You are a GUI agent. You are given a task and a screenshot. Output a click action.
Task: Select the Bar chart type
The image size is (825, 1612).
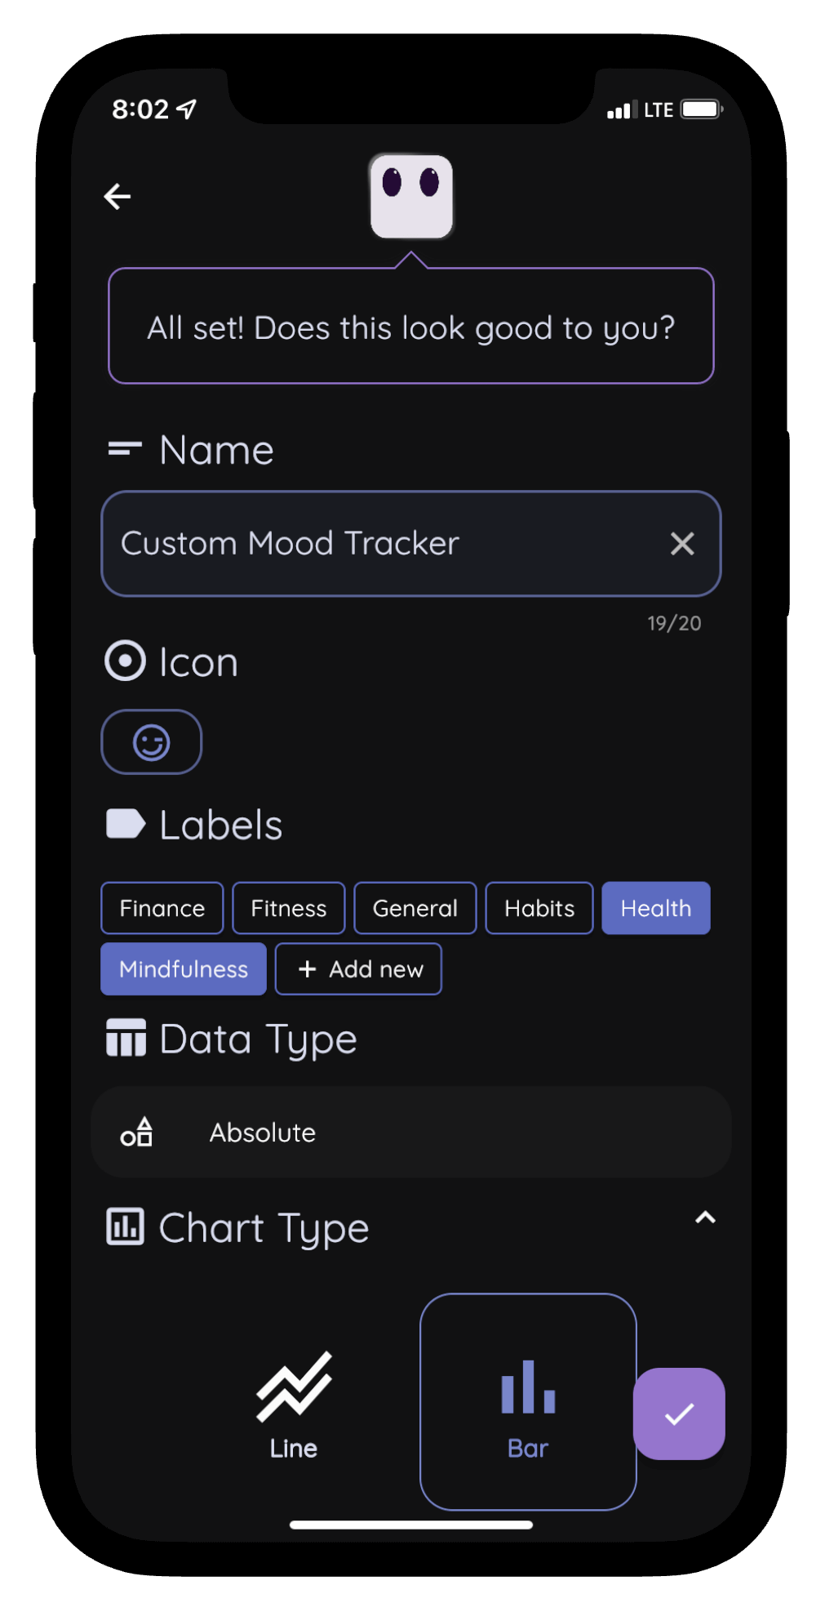point(527,1401)
